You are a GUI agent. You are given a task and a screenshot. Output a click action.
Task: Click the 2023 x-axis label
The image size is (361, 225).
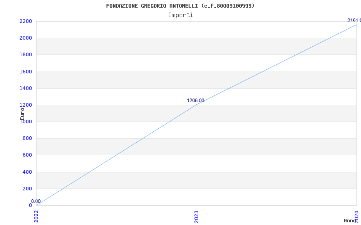coord(196,216)
